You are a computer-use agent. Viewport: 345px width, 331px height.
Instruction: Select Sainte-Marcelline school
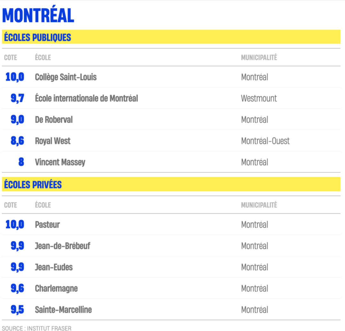coord(63,310)
